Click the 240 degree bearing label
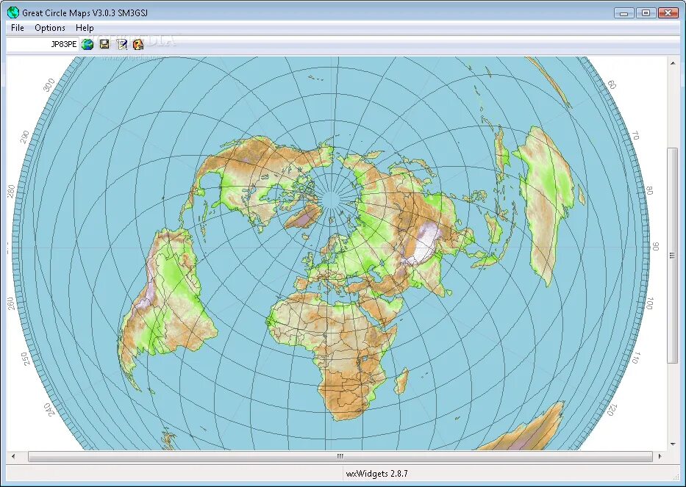686x487 pixels. [x=49, y=410]
